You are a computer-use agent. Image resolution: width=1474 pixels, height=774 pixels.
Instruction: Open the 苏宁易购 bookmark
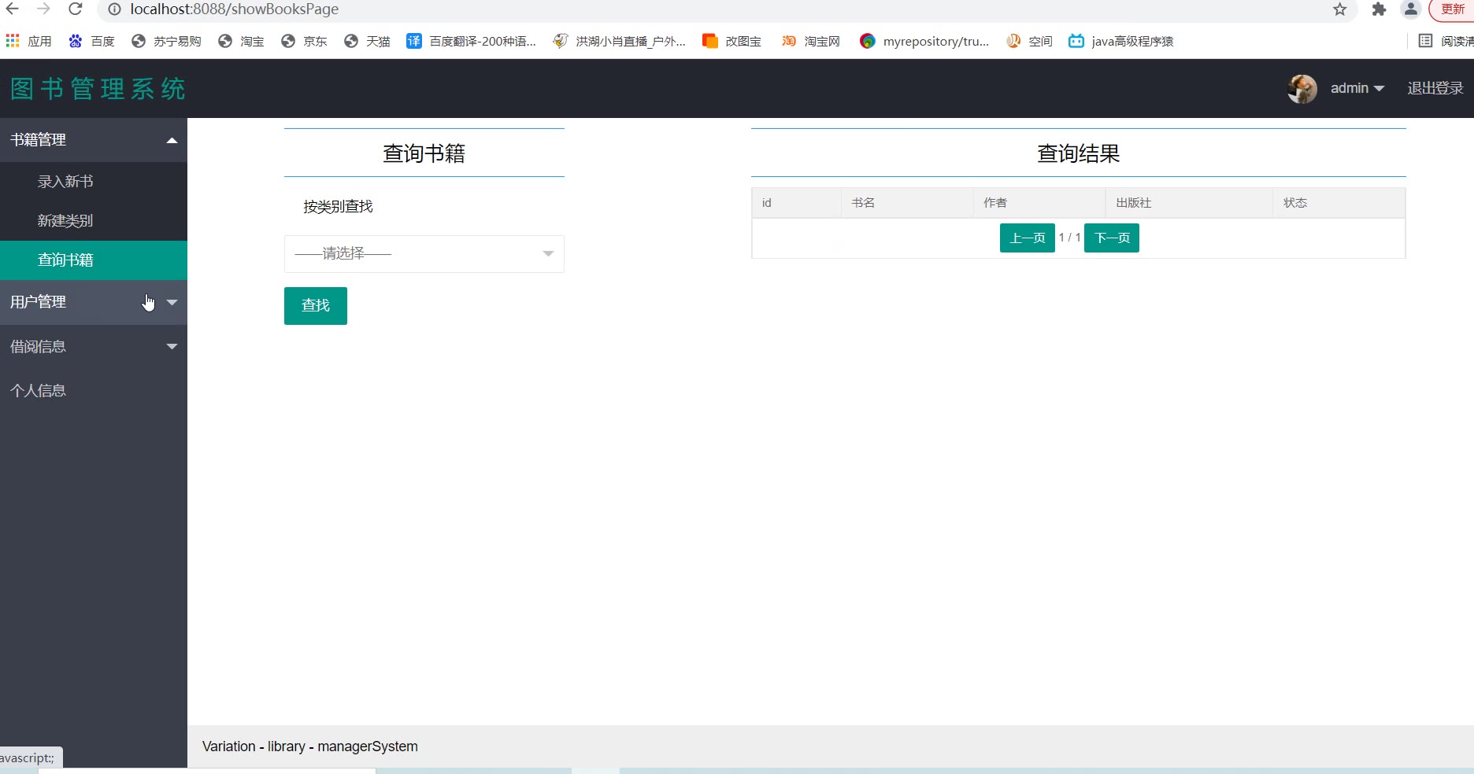(x=166, y=41)
